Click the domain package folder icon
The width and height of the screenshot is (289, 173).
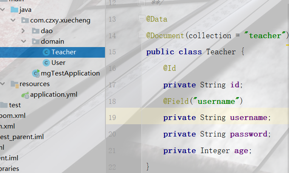click(36, 42)
